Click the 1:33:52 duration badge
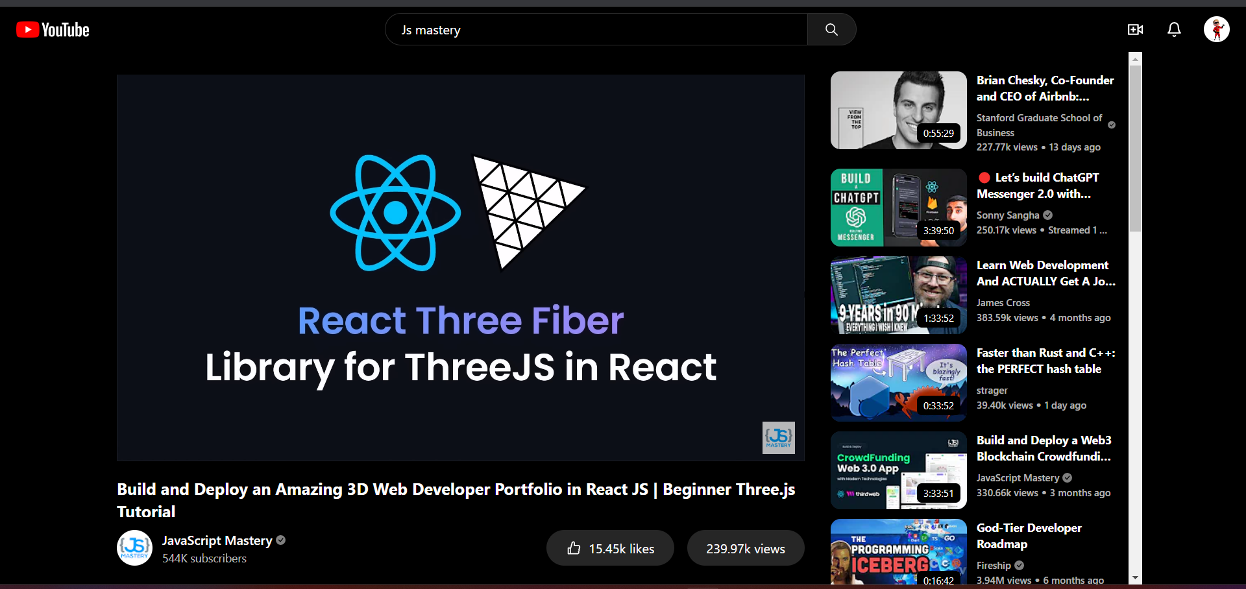The height and width of the screenshot is (589, 1246). pos(938,318)
